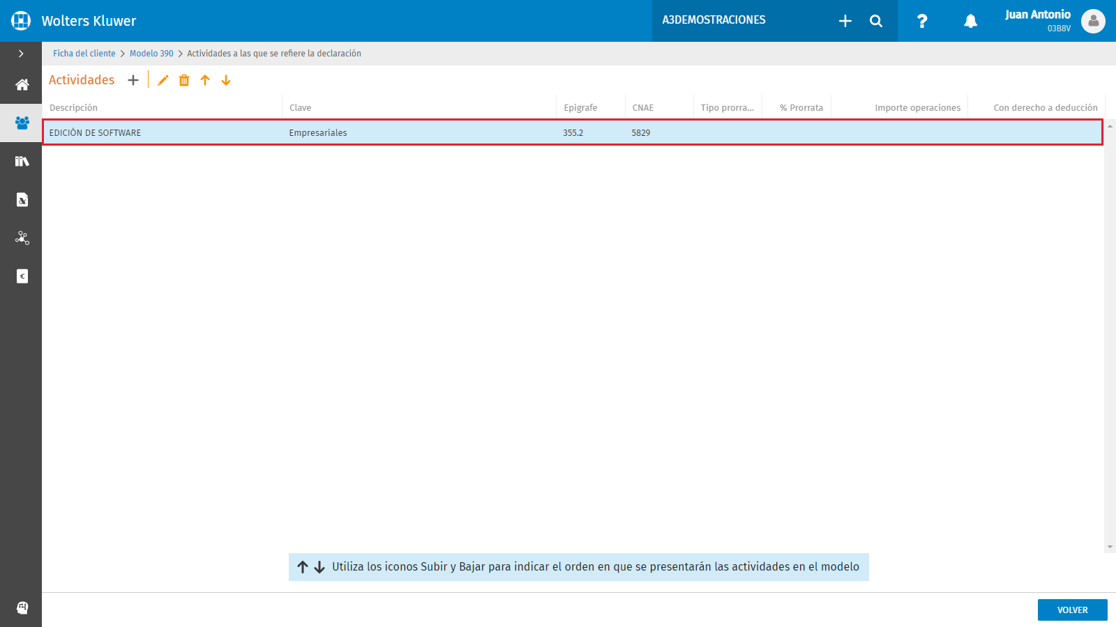Open search with the magnifier icon

[x=875, y=21]
